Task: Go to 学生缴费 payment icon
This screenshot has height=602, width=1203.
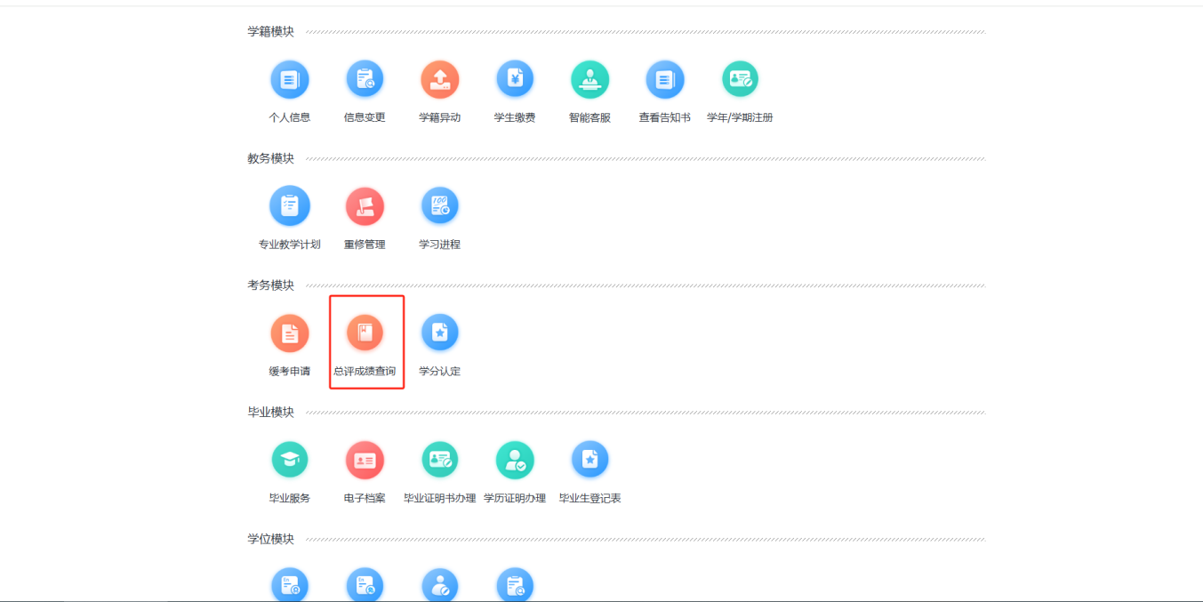Action: 515,80
